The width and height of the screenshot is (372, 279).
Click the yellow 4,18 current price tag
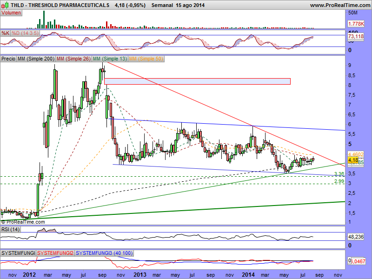click(x=353, y=160)
